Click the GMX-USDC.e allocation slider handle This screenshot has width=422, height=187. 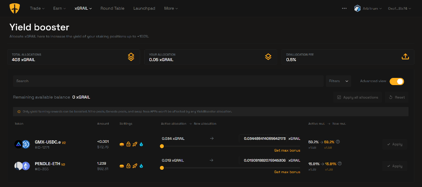[162, 146]
